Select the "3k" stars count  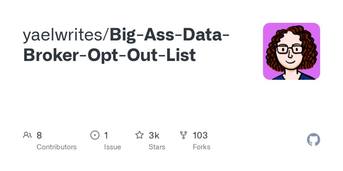point(154,135)
